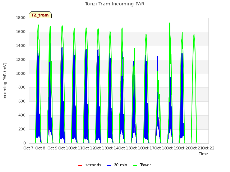Image resolution: width=230 pixels, height=172 pixels.
Task: Click the 'Oct 8' x-axis tick label
Action: (x=40, y=148)
